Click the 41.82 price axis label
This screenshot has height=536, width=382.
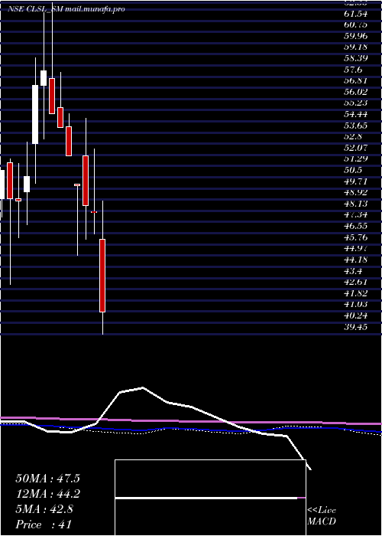[356, 293]
